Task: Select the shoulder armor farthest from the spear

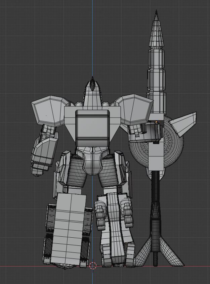Action: click(x=49, y=110)
